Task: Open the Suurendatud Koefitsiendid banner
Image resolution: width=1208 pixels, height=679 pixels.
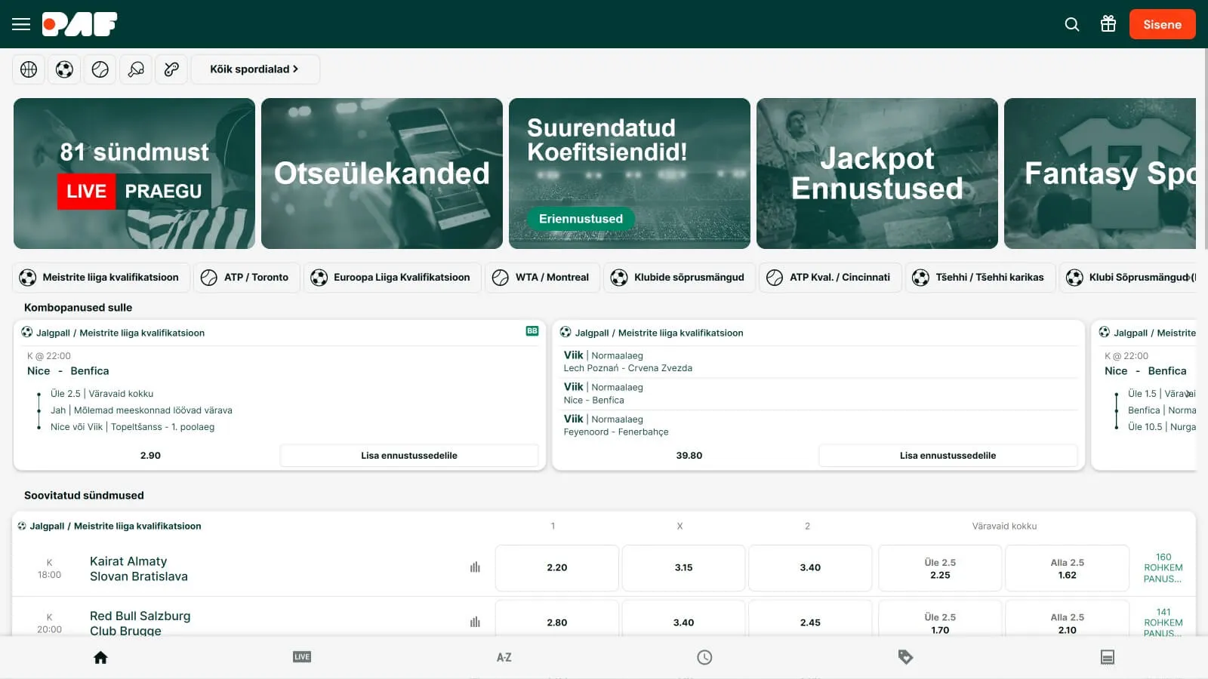Action: point(630,174)
